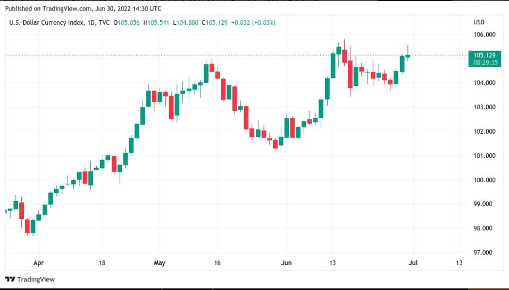Click the USD currency label
The height and width of the screenshot is (290, 509).
[x=479, y=22]
